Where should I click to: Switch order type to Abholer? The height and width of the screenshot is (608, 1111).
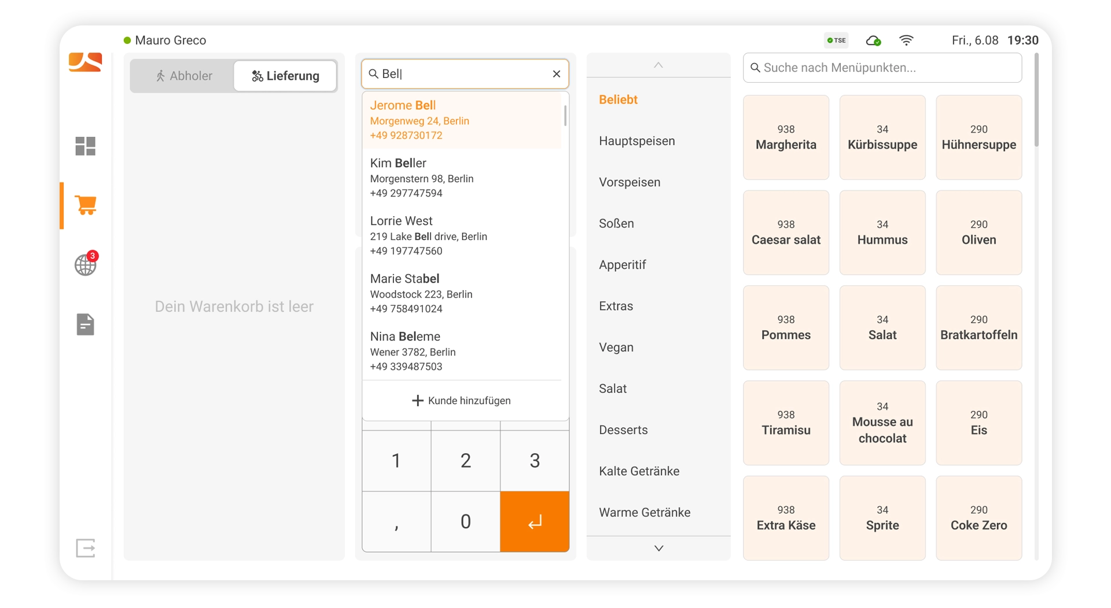(x=183, y=76)
